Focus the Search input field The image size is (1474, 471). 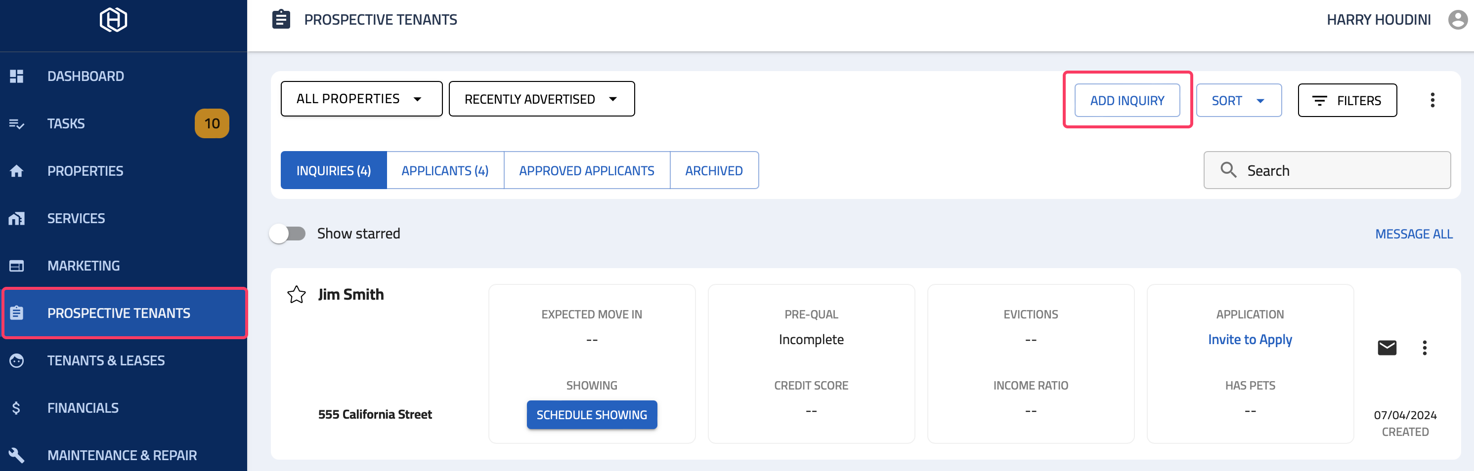pyautogui.click(x=1327, y=170)
